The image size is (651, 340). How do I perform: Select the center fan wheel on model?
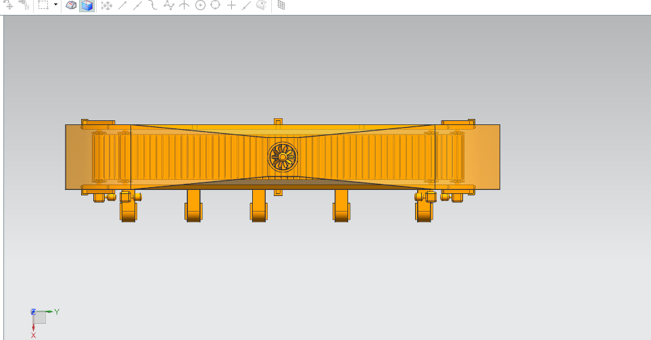tap(283, 157)
